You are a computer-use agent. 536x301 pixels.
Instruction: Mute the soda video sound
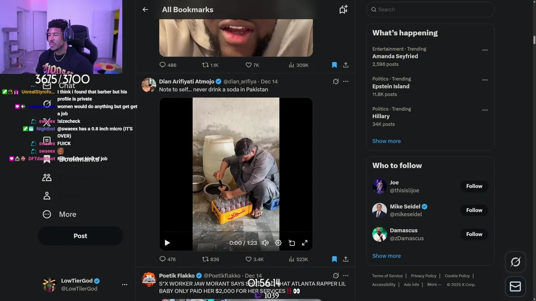(265, 243)
